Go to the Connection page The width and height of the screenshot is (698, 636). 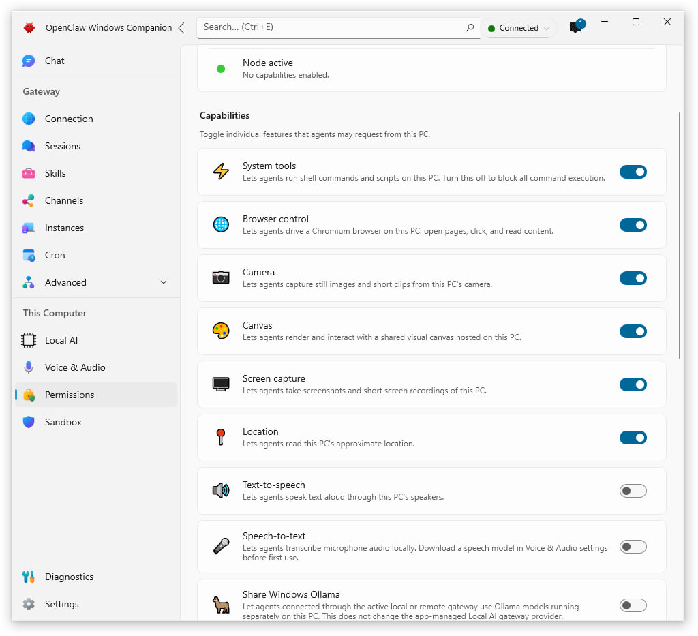96,119
